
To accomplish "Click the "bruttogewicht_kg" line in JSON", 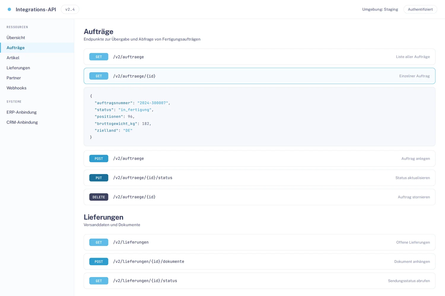I will [x=123, y=124].
